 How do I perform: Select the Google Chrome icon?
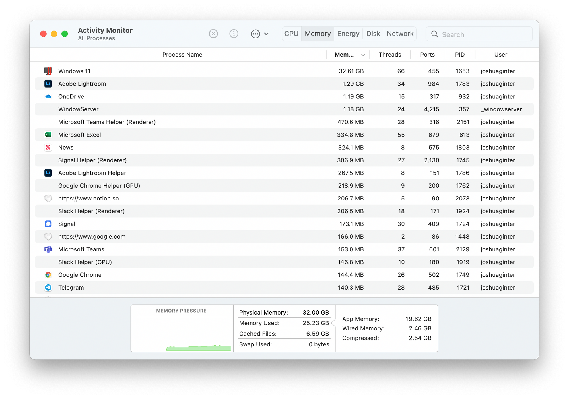point(48,275)
